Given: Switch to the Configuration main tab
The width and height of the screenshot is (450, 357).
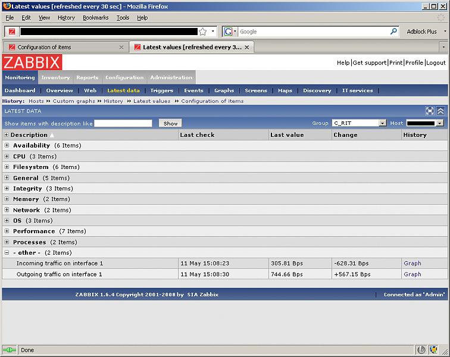Looking at the screenshot, I should [124, 77].
